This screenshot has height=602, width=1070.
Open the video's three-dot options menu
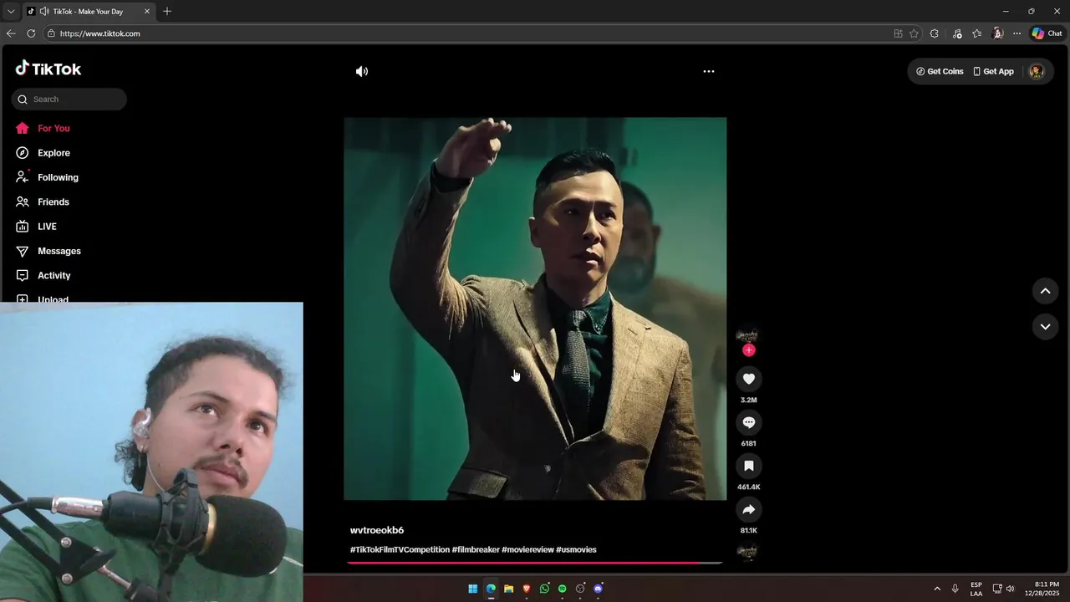[x=709, y=72]
